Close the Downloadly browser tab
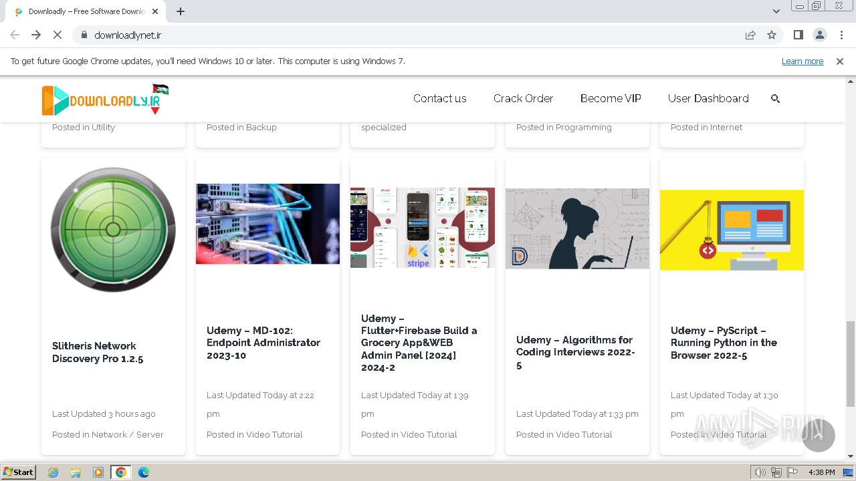The height and width of the screenshot is (481, 856). 155,11
